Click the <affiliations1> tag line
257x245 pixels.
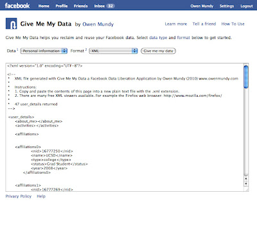point(28,185)
